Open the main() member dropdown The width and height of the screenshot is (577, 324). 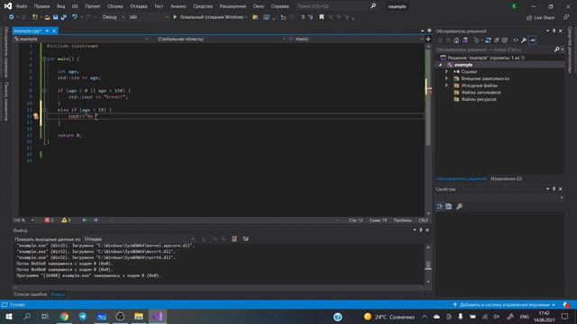point(356,39)
